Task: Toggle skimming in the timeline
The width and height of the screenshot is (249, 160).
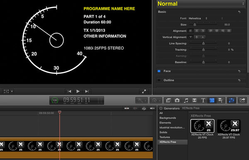Action: click(127, 108)
